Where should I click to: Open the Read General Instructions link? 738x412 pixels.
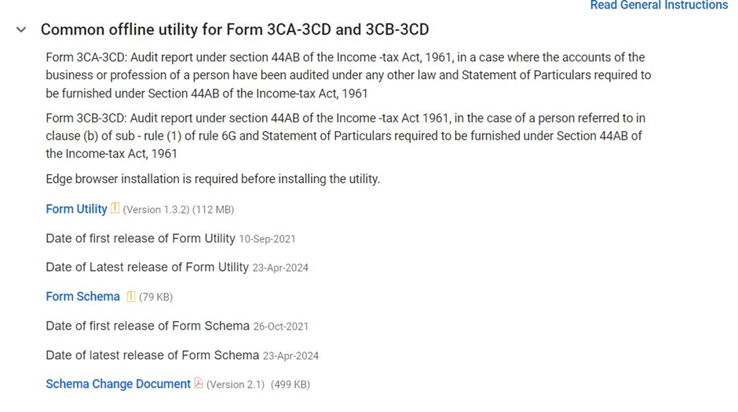[659, 5]
